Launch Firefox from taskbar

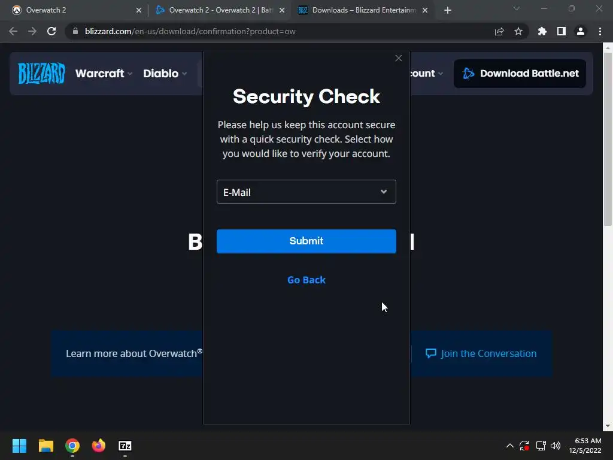coord(99,446)
